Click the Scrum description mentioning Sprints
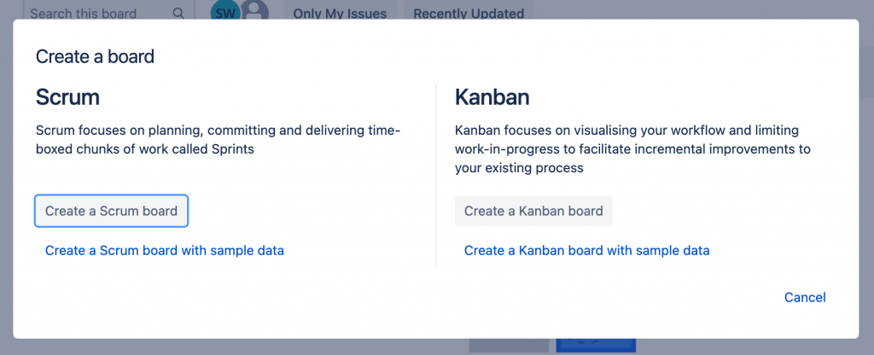The image size is (874, 355). pyautogui.click(x=218, y=139)
